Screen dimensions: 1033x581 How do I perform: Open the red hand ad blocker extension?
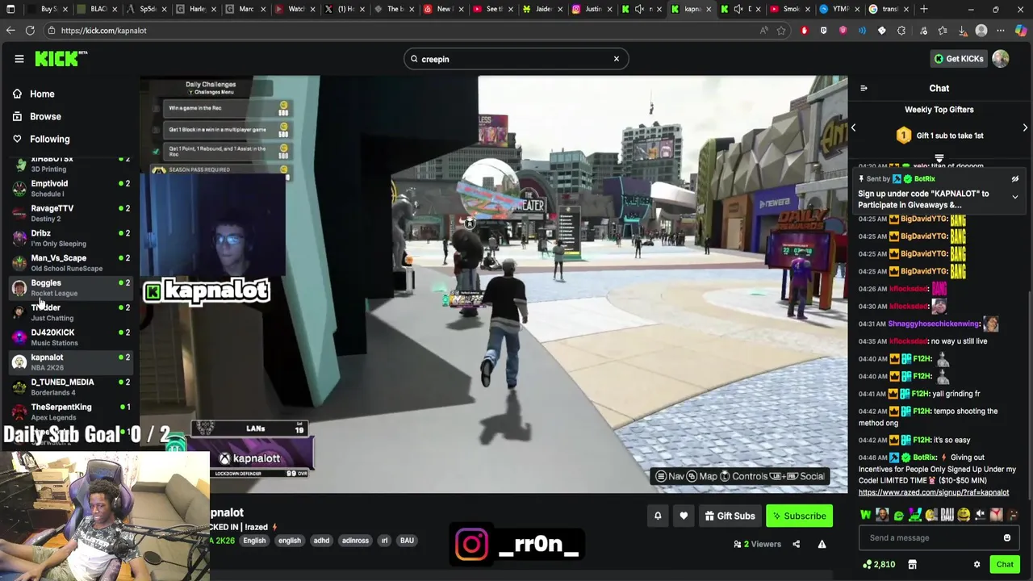coord(804,31)
